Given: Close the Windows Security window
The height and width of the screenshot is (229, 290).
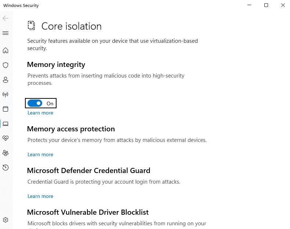Looking at the screenshot, I should (283, 5).
